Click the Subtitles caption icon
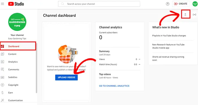Viewport: 198px width, 105px height. 3,77
